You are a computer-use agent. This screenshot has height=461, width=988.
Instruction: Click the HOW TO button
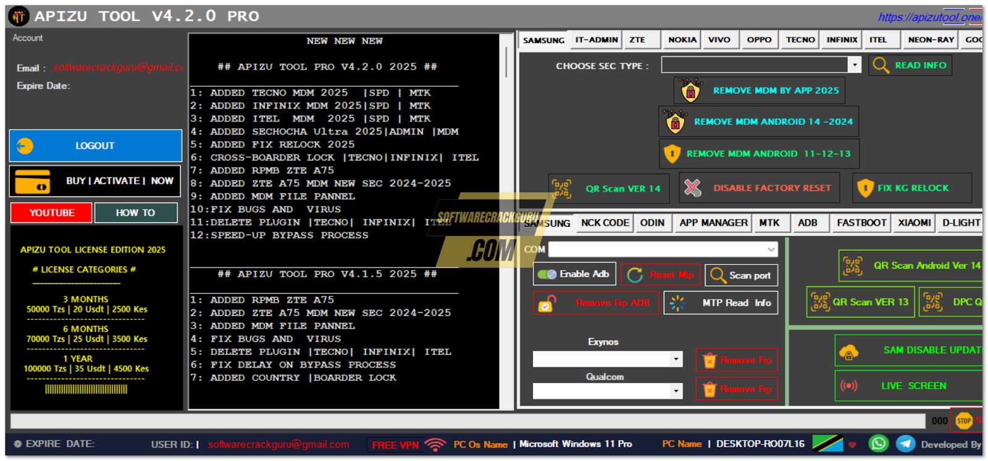[136, 213]
